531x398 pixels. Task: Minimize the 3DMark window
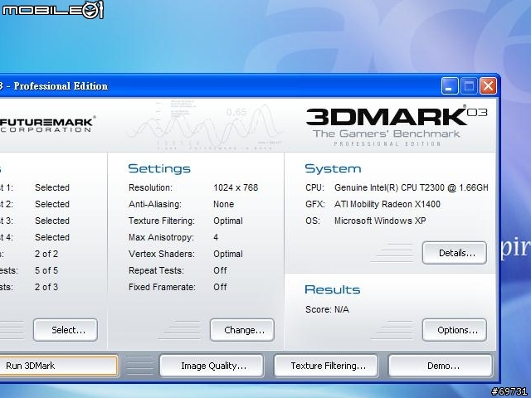[x=450, y=86]
